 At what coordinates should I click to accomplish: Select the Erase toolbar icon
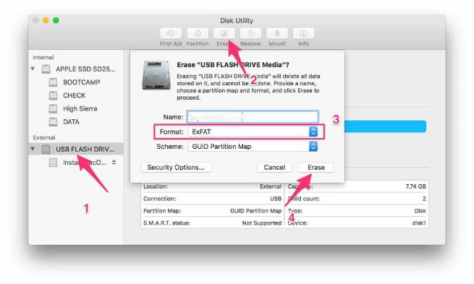tap(224, 33)
